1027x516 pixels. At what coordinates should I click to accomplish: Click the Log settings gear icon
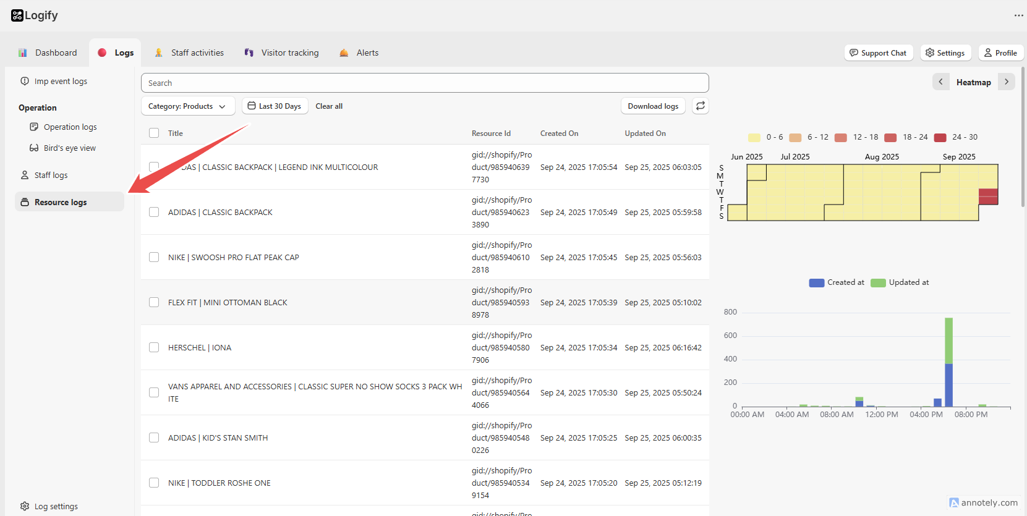25,506
